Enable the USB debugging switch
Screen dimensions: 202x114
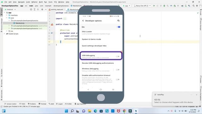tap(117, 56)
